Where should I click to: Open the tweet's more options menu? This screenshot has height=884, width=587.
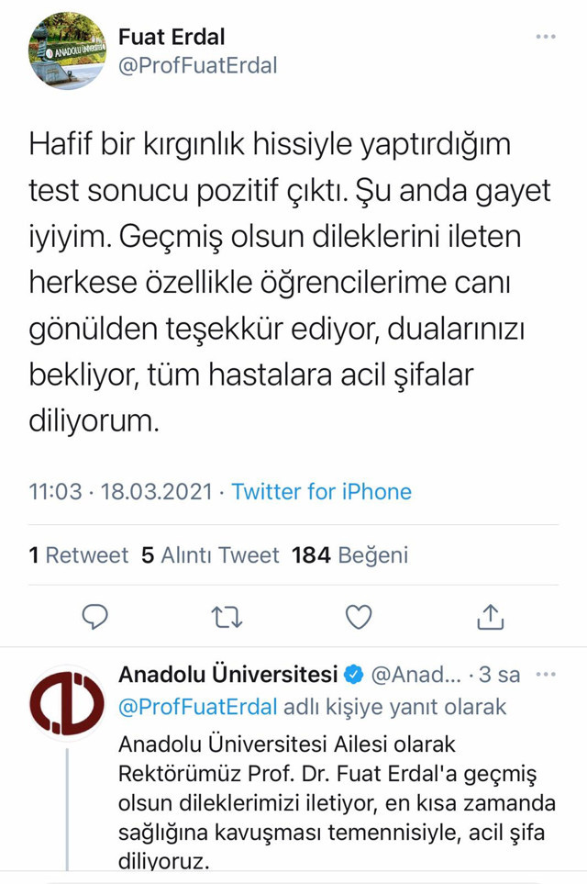547,35
